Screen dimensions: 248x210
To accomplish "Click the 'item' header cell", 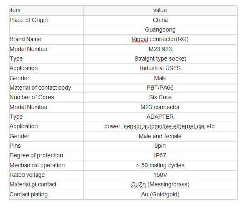I will [46, 10].
